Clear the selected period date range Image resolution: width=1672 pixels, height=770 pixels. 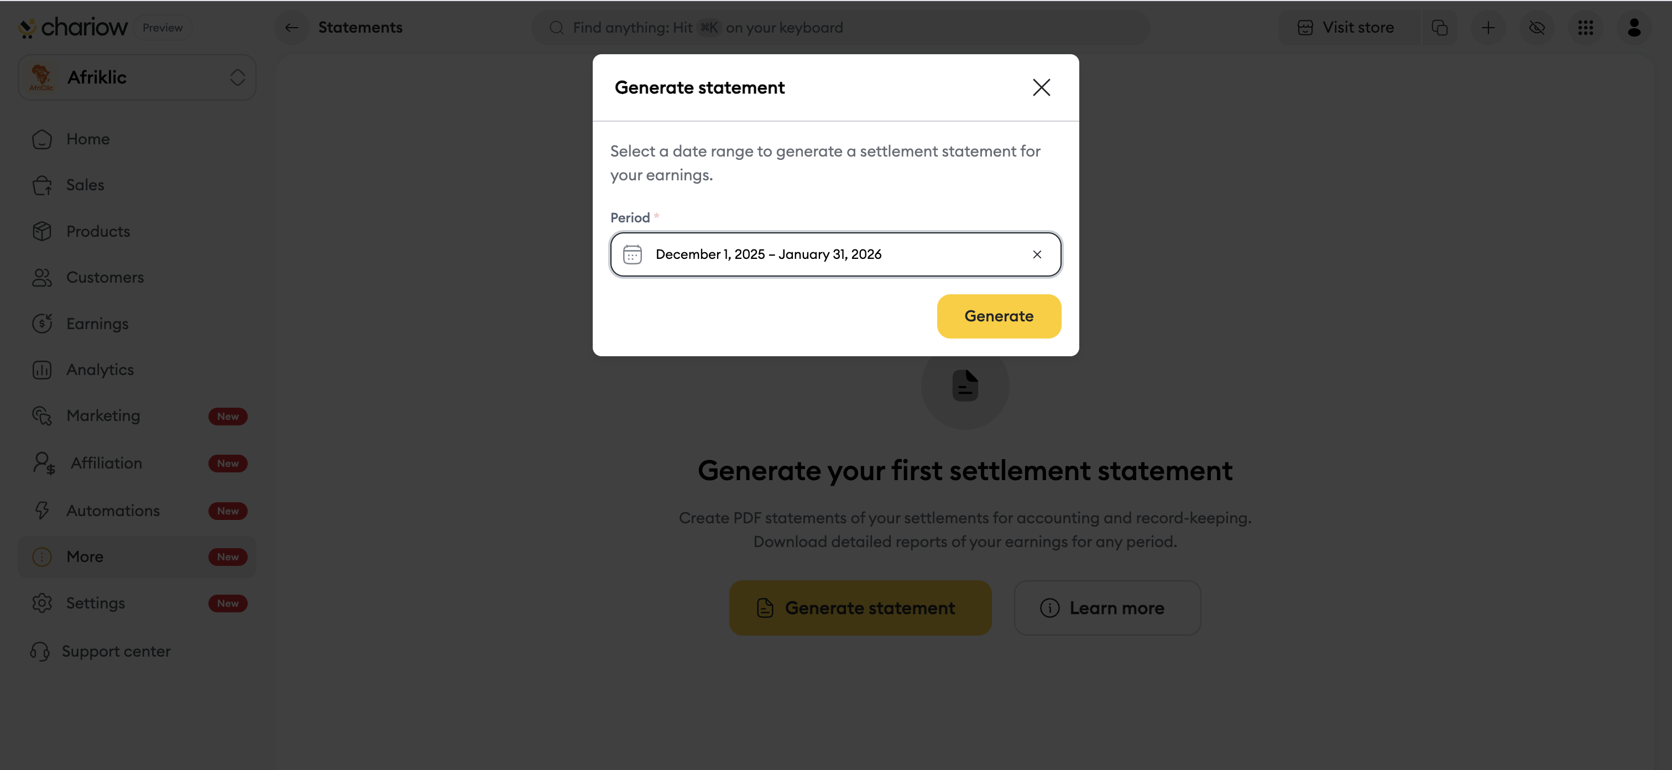pos(1037,254)
